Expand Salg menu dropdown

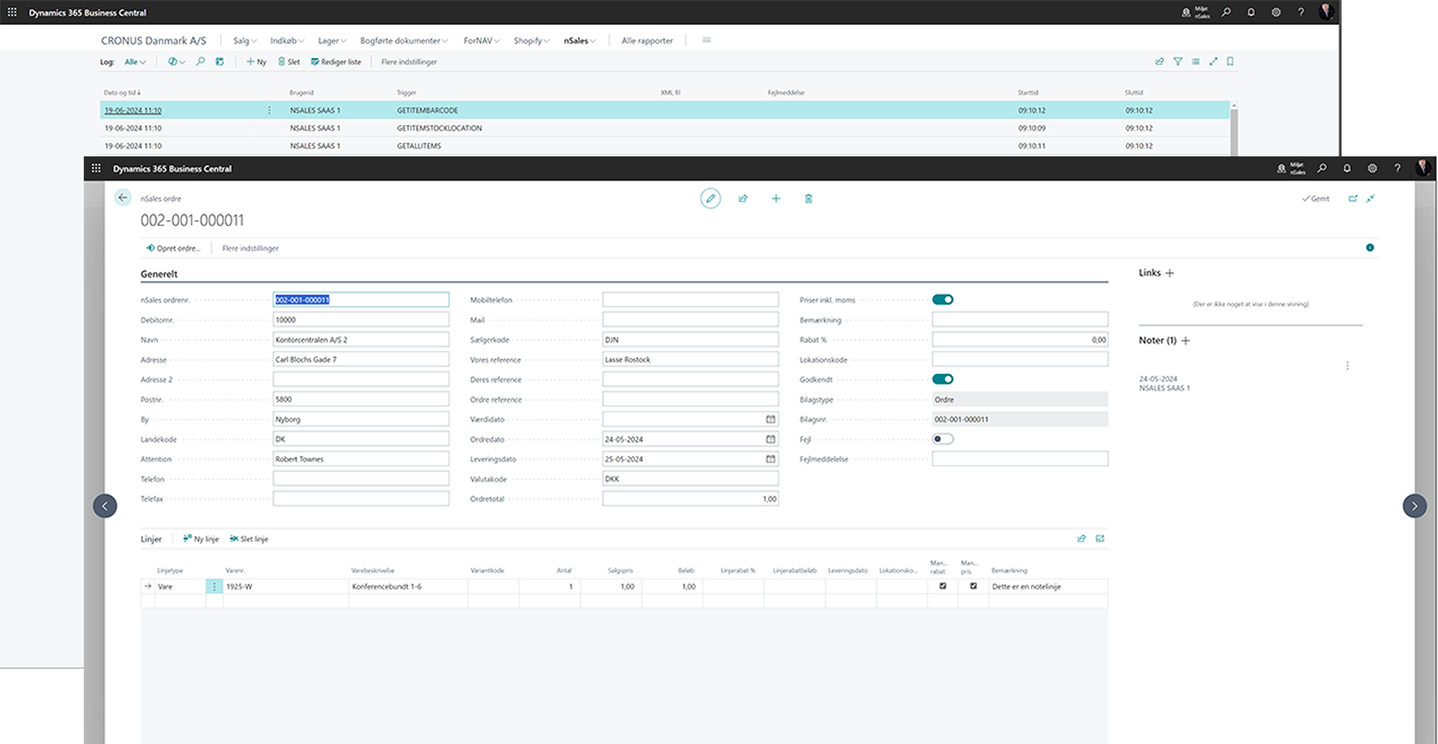click(245, 40)
